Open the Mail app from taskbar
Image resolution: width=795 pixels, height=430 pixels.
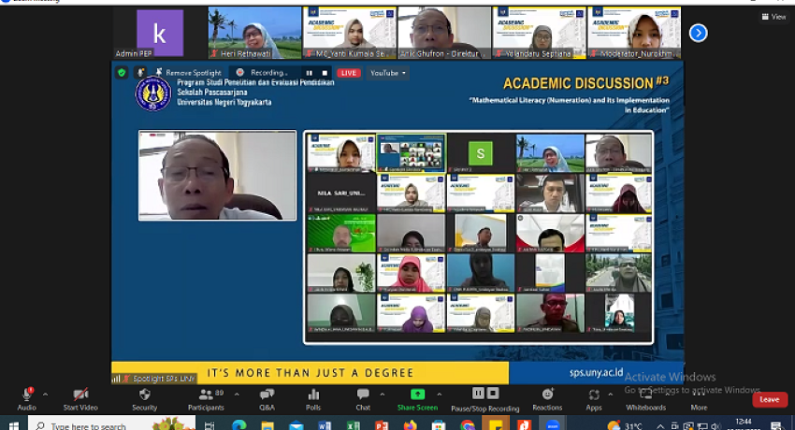pos(296,425)
